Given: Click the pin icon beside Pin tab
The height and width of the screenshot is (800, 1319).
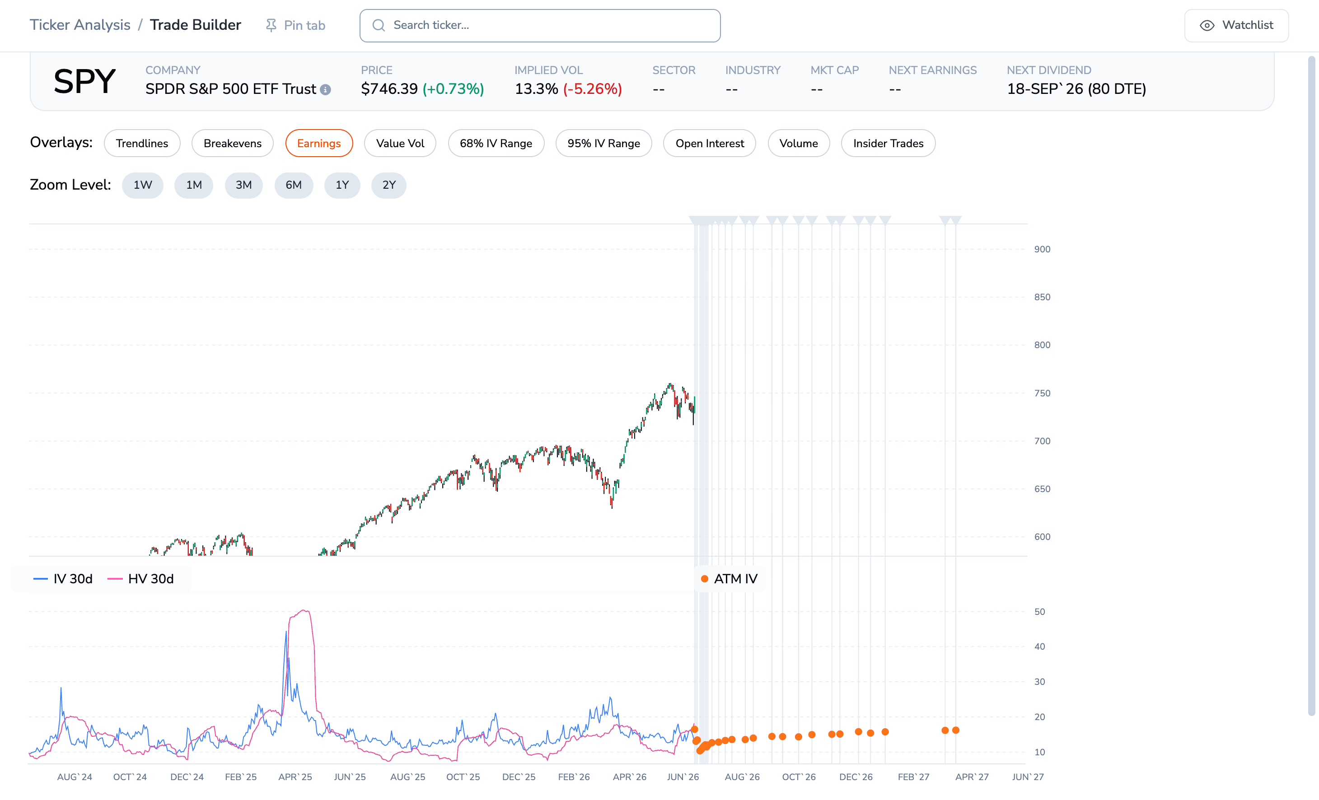Looking at the screenshot, I should (271, 25).
